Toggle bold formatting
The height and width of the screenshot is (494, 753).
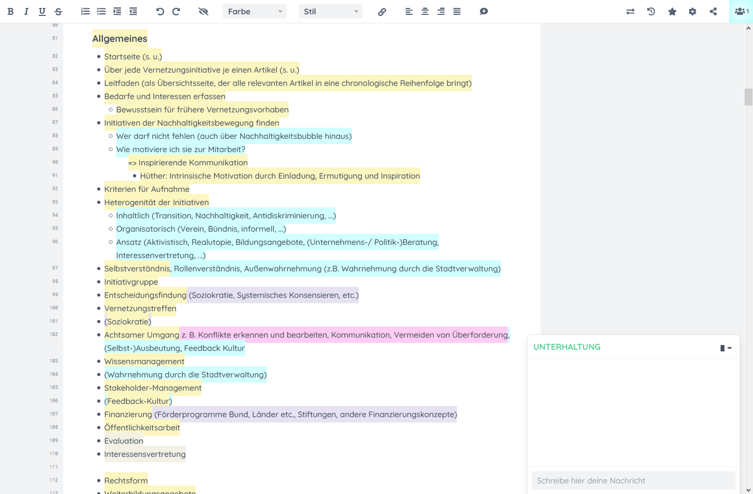11,11
